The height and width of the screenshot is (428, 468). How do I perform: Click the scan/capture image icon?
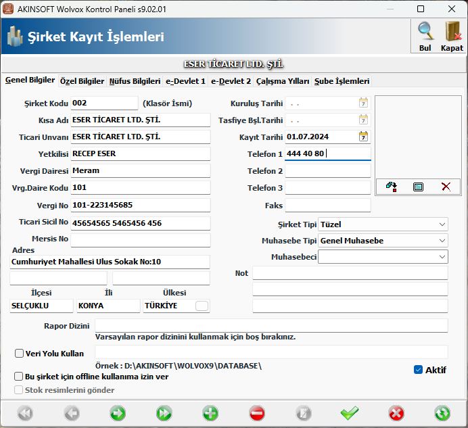click(x=418, y=187)
